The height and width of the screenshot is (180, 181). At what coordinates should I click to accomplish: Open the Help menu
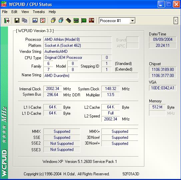(52, 12)
